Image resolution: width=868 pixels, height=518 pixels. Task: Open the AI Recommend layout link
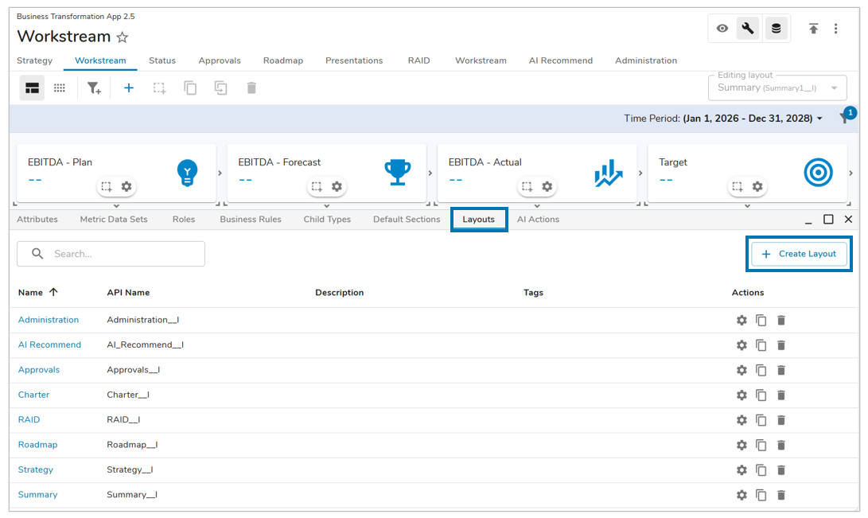[49, 345]
